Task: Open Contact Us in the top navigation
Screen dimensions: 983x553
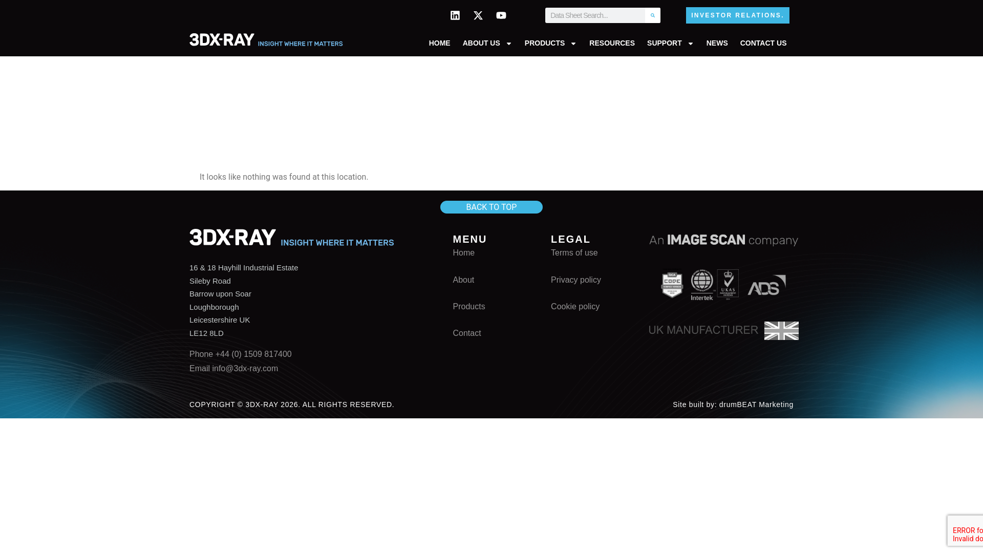Action: (763, 43)
